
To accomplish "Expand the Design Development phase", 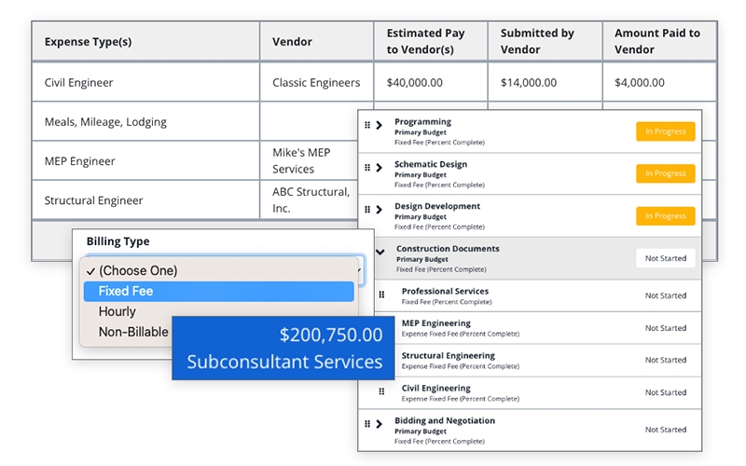I will tap(379, 210).
